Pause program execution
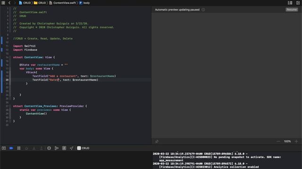The height and width of the screenshot is (169, 302). tap(19, 148)
